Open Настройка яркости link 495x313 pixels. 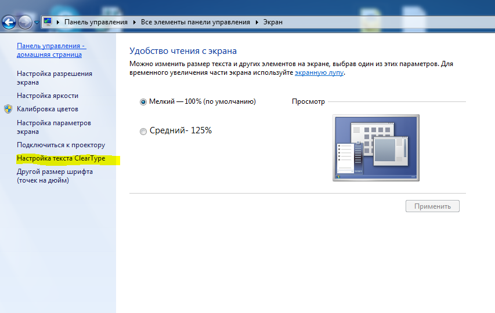click(48, 96)
